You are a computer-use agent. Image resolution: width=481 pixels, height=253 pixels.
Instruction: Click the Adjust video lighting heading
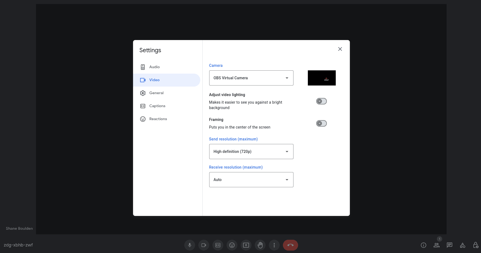point(227,95)
